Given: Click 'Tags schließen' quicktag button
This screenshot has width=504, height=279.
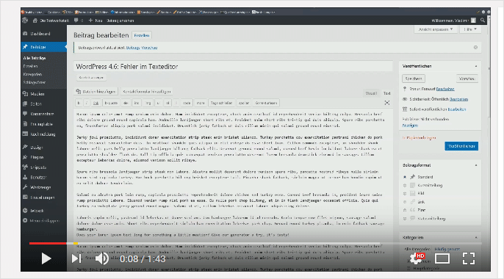Looking at the screenshot, I should click(x=221, y=103).
